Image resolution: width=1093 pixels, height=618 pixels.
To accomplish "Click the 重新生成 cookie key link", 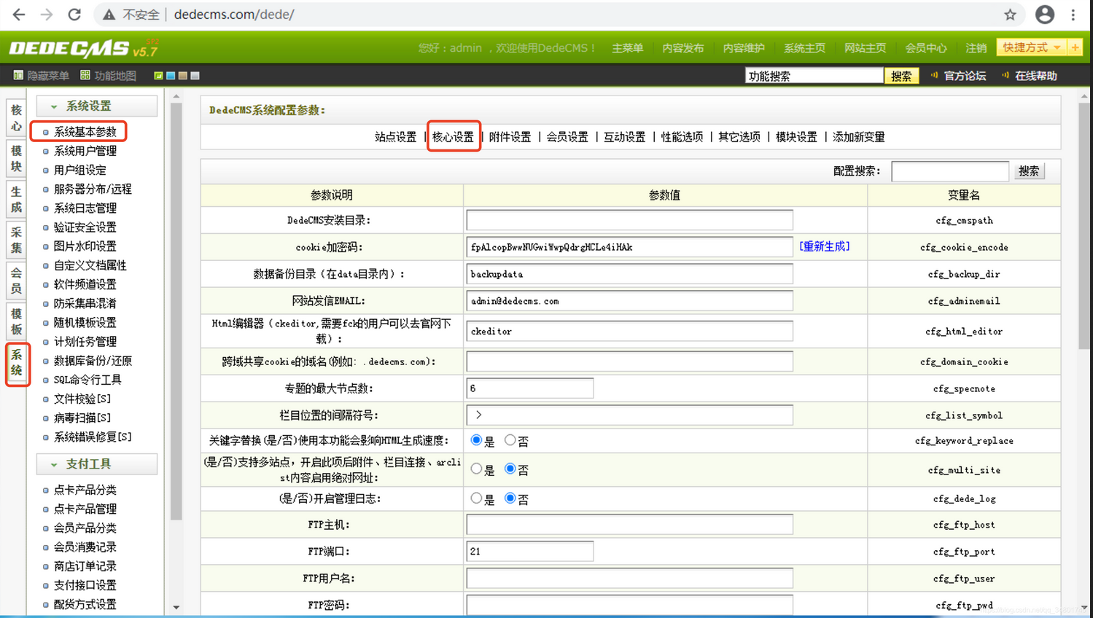I will (824, 246).
